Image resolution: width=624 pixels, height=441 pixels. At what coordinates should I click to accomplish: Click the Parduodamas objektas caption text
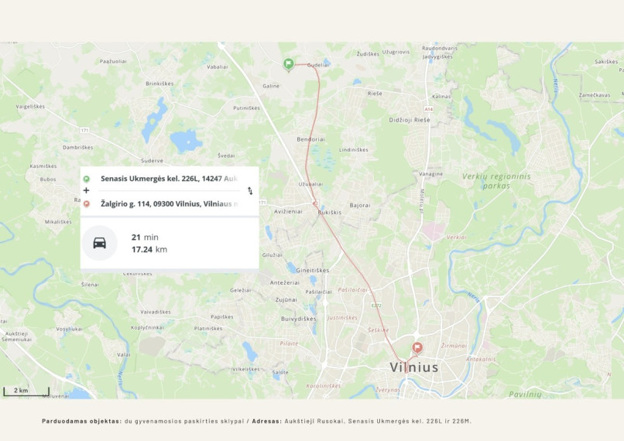tap(81, 421)
